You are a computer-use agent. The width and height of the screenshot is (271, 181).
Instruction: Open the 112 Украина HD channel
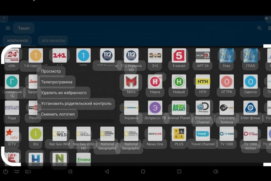pos(131,55)
